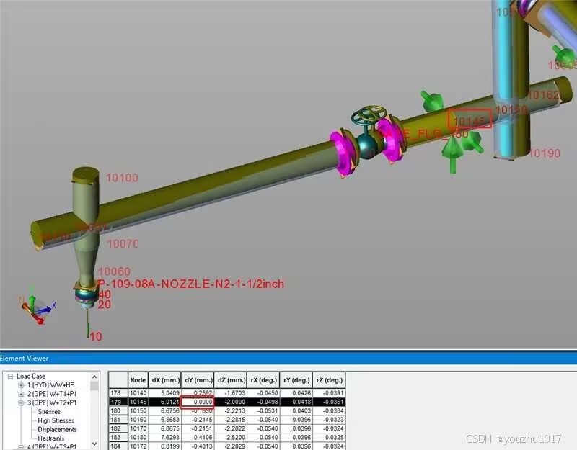Click node label 10070 in the model
Screen dimensions: 577x450
(x=123, y=243)
